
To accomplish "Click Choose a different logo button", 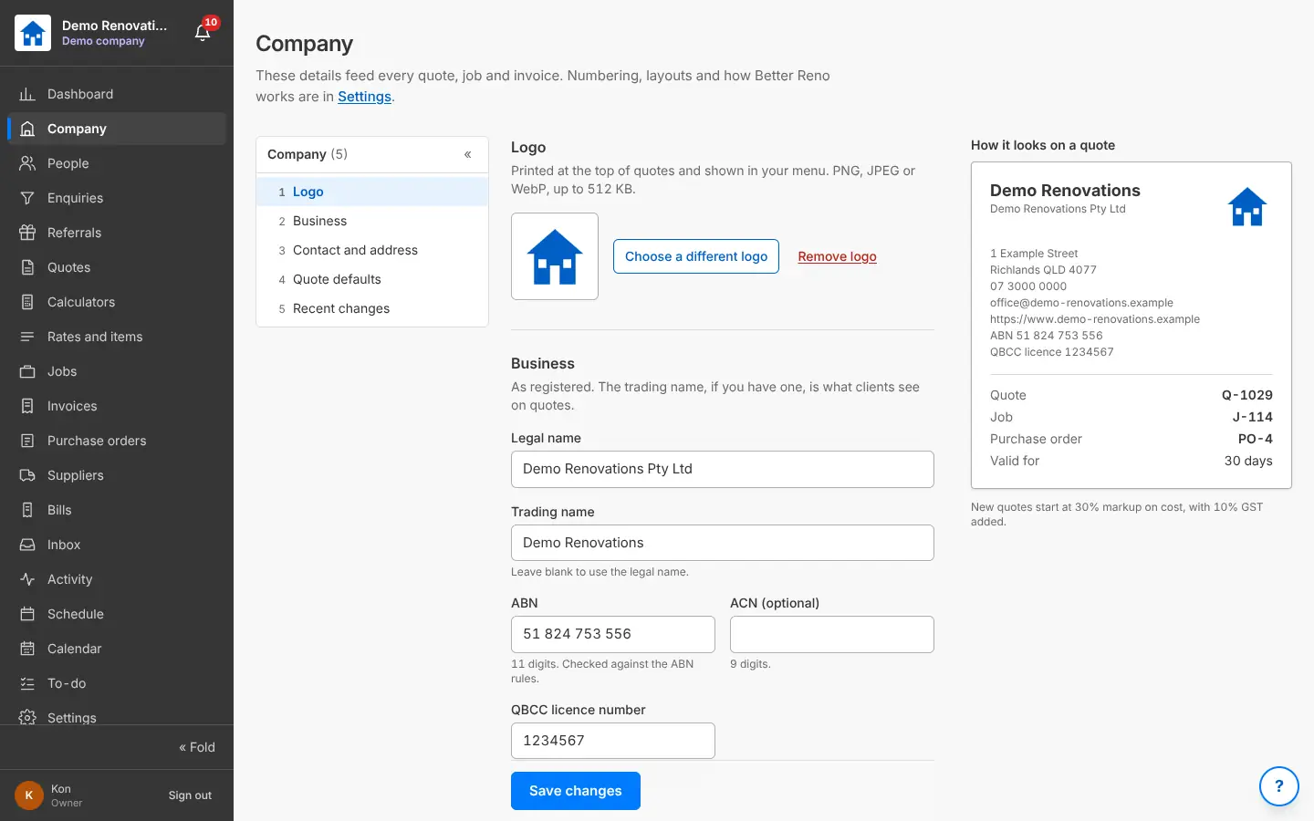I will (696, 256).
